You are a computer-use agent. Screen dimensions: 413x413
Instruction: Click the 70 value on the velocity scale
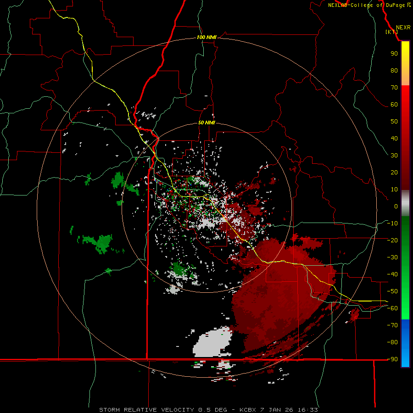[394, 88]
